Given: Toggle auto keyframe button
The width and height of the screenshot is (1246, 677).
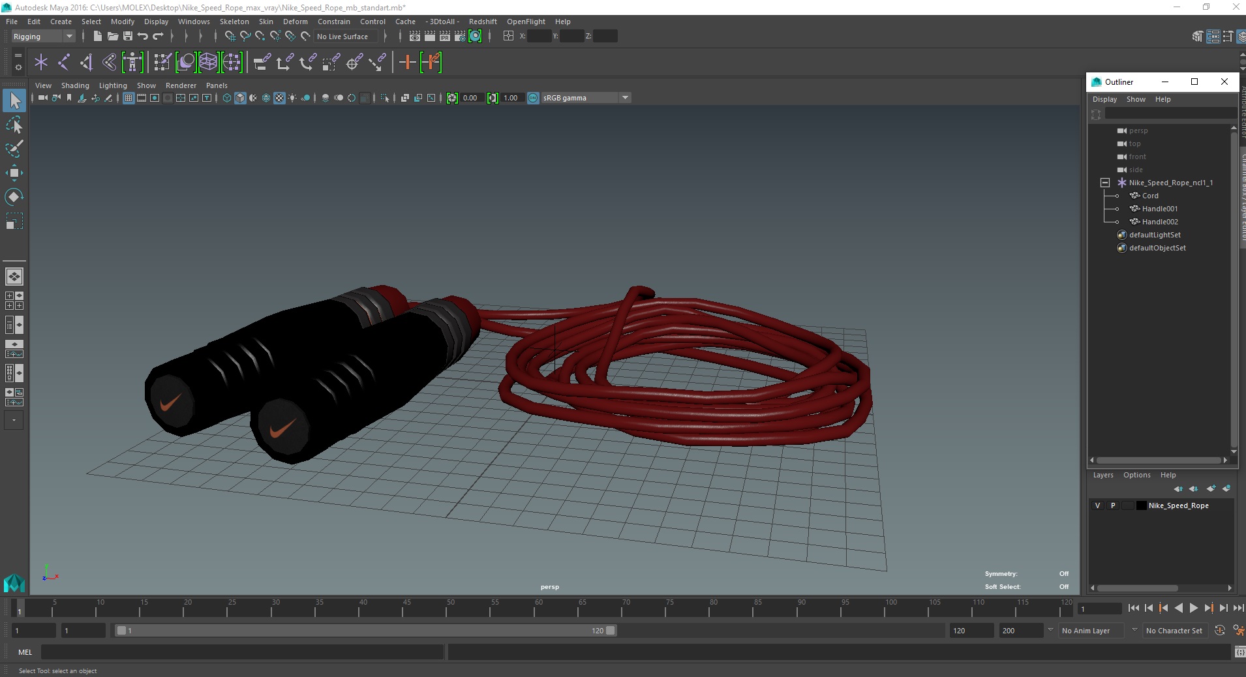Looking at the screenshot, I should 1219,631.
